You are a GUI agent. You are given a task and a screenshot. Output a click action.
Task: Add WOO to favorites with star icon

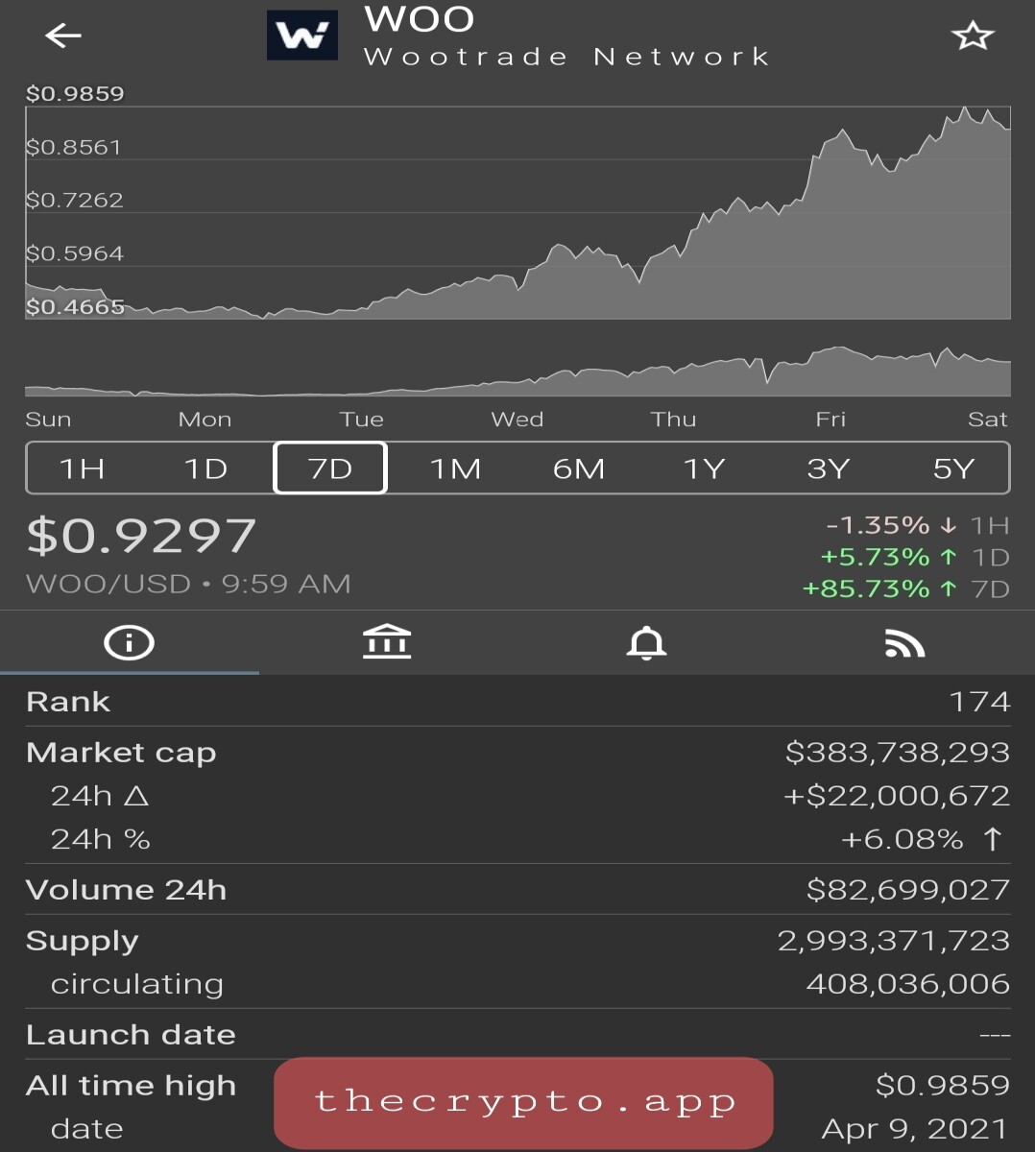pyautogui.click(x=972, y=36)
